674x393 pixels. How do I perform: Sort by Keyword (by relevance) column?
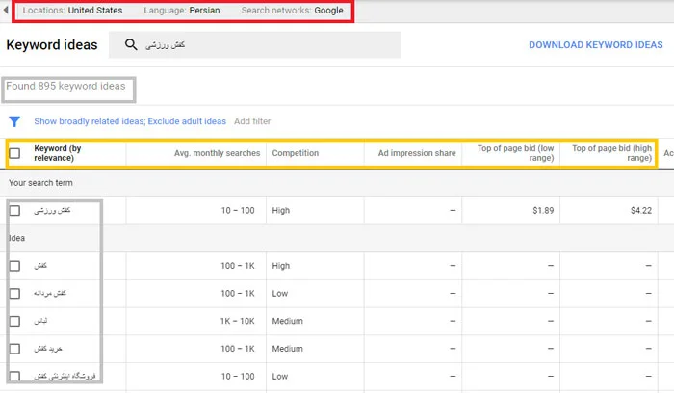(58, 153)
